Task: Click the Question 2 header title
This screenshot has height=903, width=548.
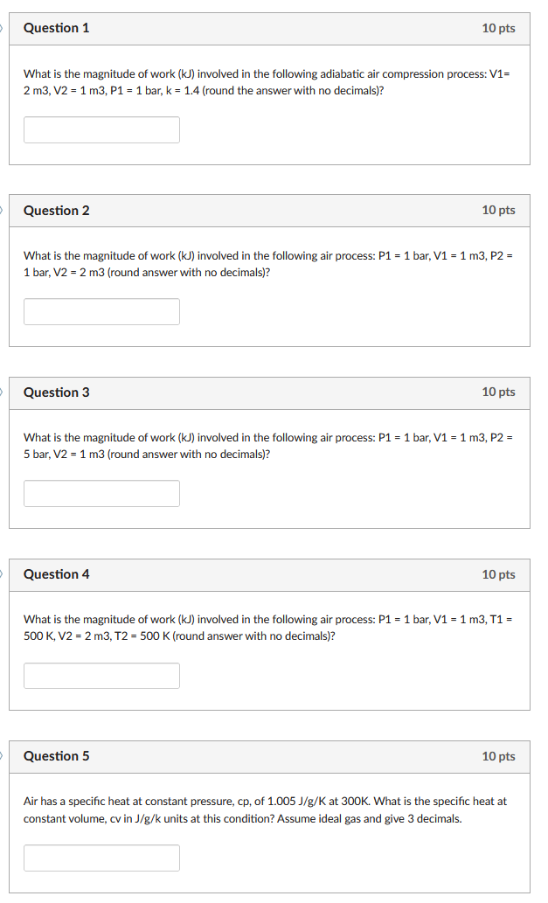Action: [57, 210]
